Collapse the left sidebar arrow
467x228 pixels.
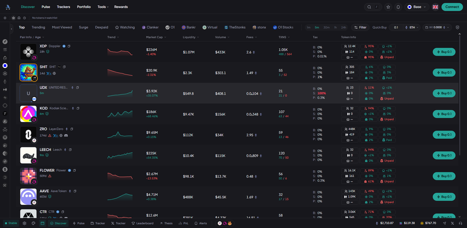[11, 29]
